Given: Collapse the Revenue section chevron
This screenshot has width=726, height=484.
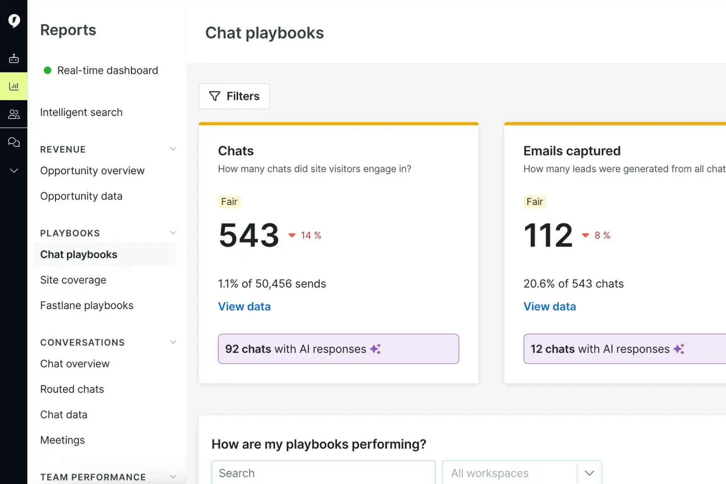Looking at the screenshot, I should point(173,149).
